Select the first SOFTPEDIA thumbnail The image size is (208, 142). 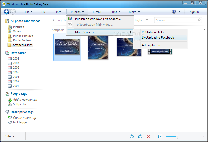67,47
